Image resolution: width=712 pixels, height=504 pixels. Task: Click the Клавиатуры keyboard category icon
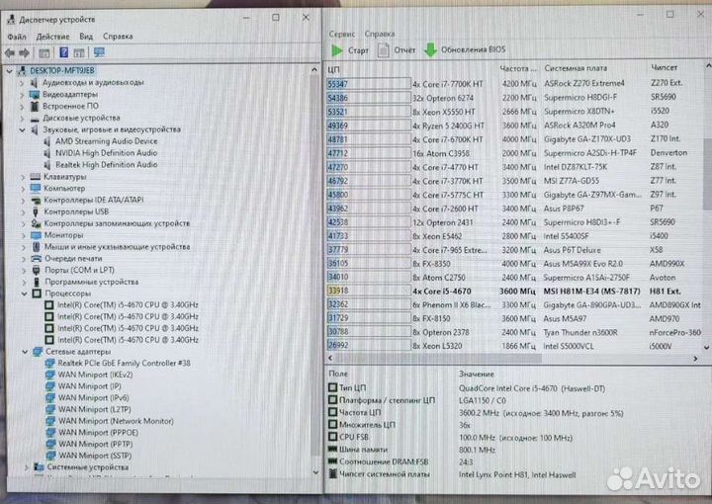click(x=35, y=177)
